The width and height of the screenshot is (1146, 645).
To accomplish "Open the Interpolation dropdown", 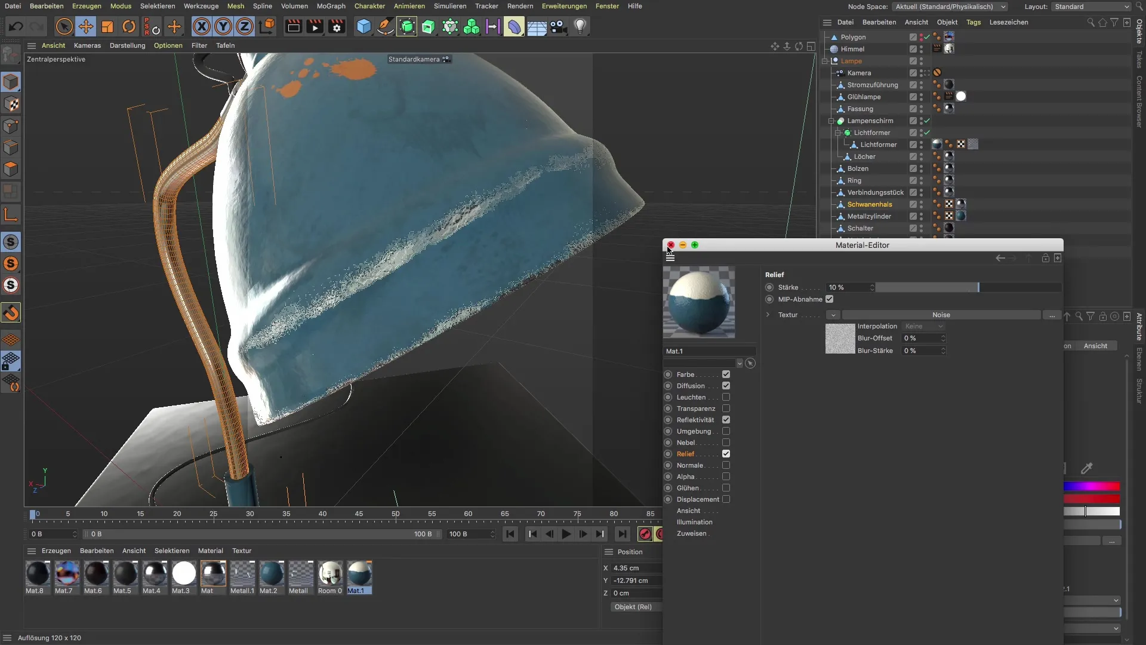I will (x=923, y=326).
